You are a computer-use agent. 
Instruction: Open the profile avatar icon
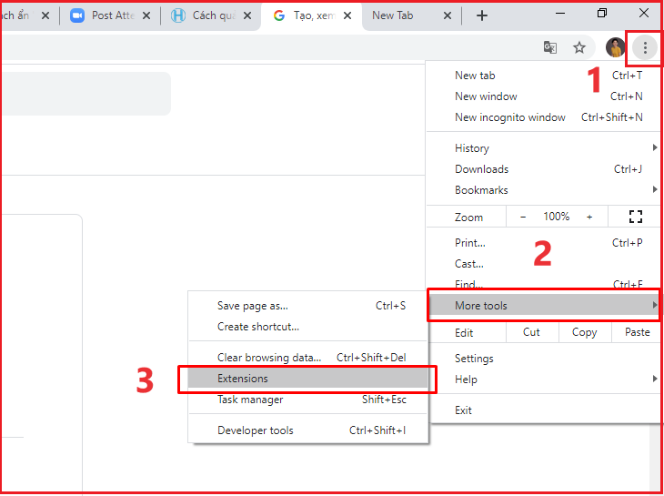615,47
